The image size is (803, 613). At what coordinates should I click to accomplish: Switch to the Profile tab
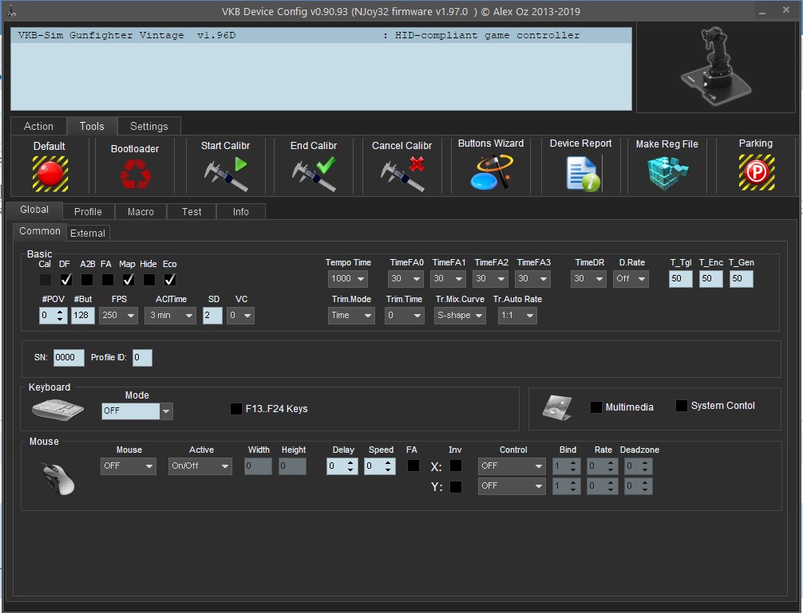pyautogui.click(x=88, y=212)
